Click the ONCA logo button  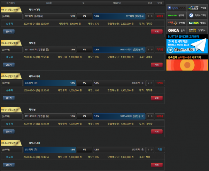pyautogui.click(x=177, y=30)
